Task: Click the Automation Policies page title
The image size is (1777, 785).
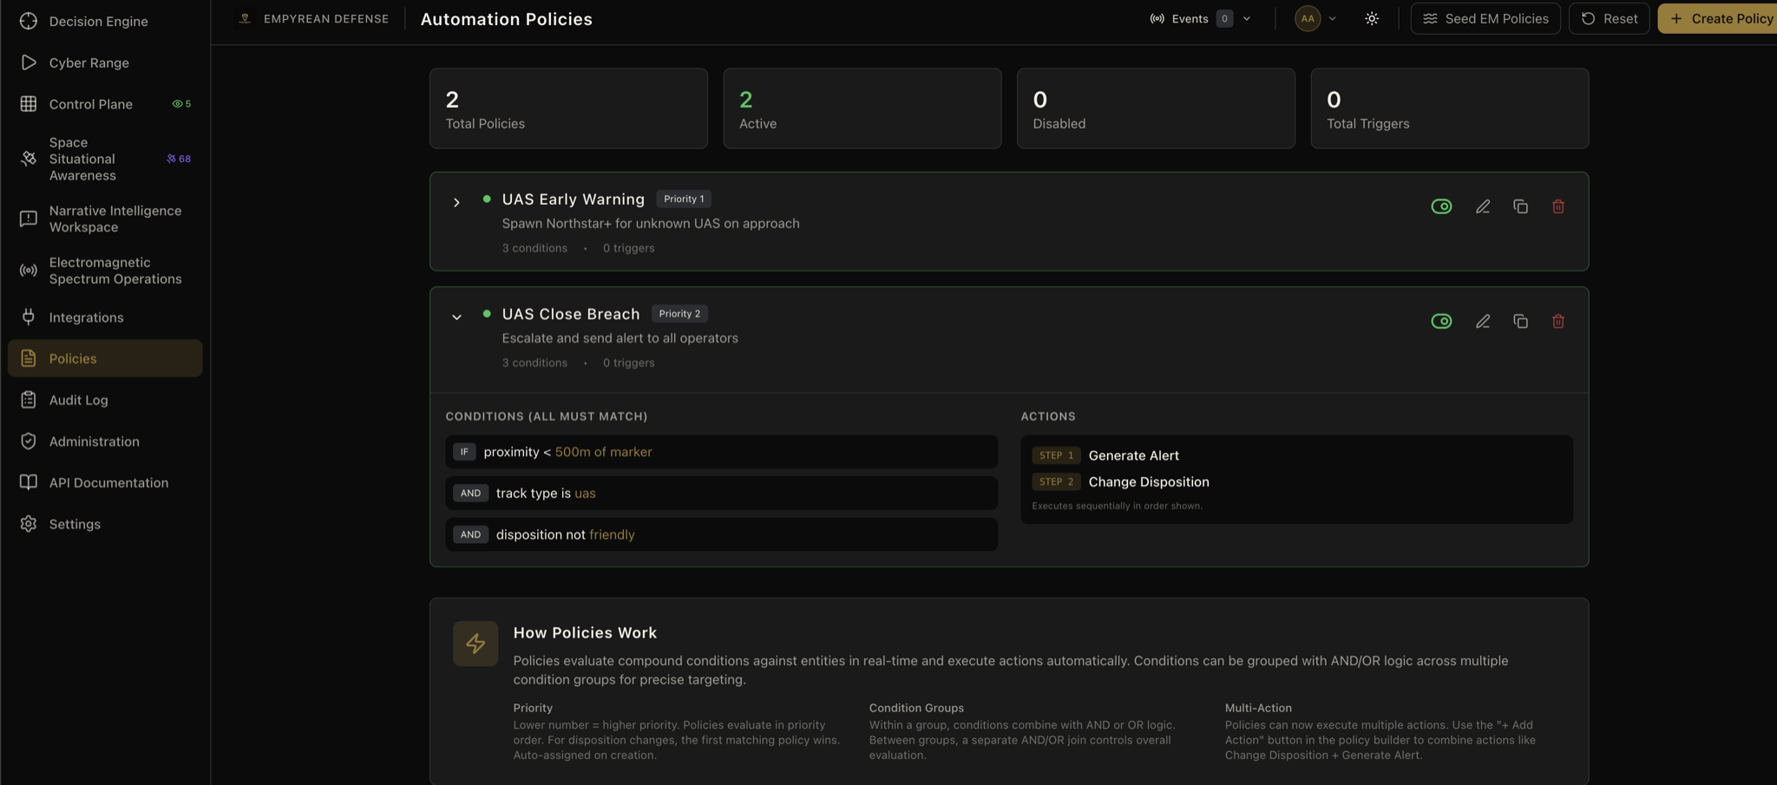Action: click(x=507, y=18)
